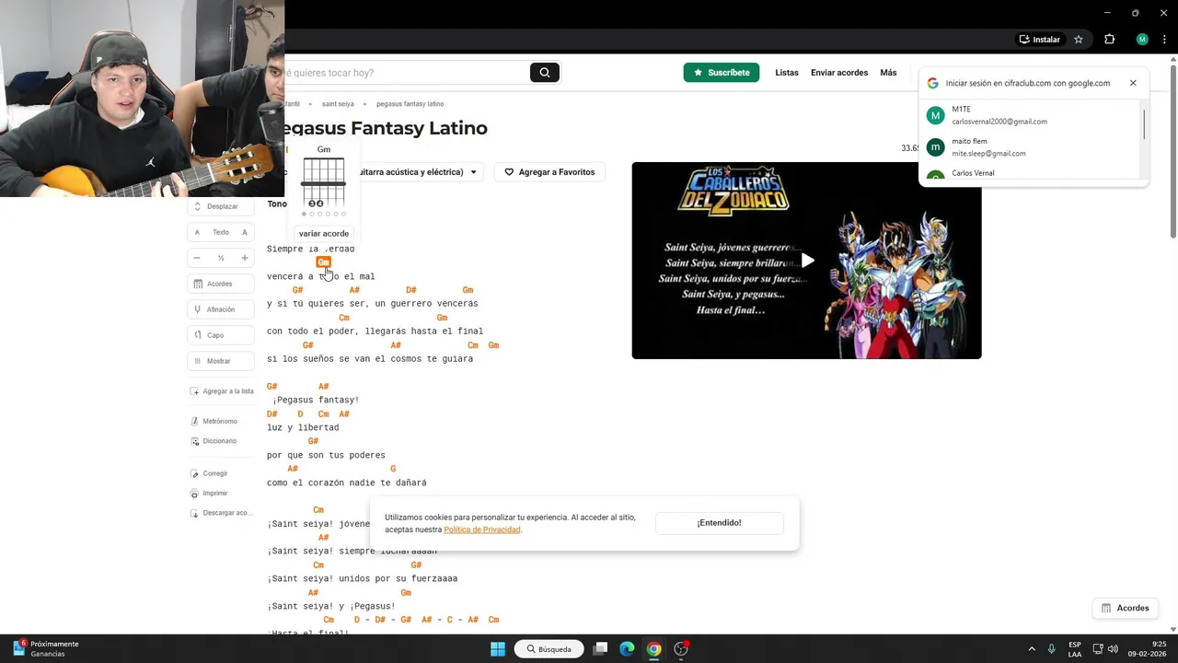Viewport: 1178px width, 663px height.
Task: Click Corregir in the sidebar
Action: (x=209, y=473)
